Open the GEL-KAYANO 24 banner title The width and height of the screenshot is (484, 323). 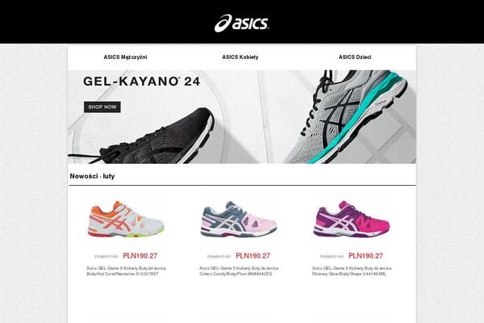142,82
